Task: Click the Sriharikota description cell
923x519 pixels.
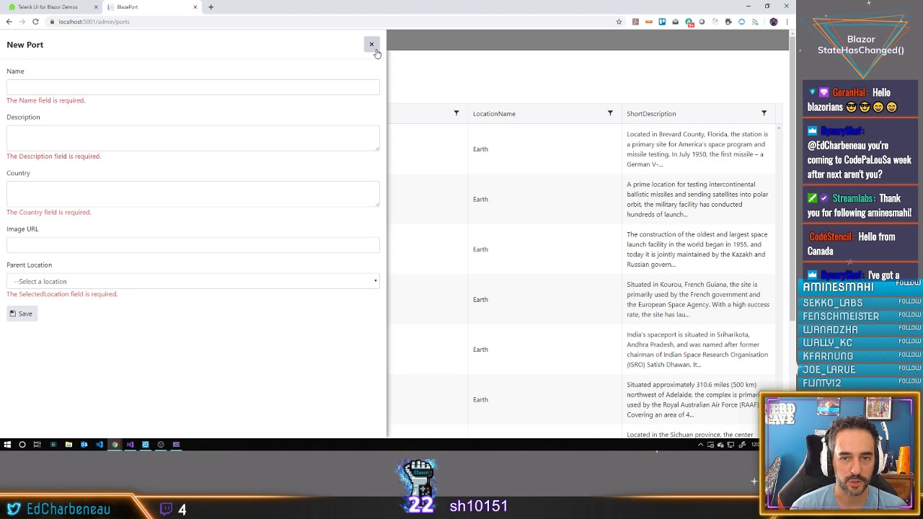Action: point(698,350)
